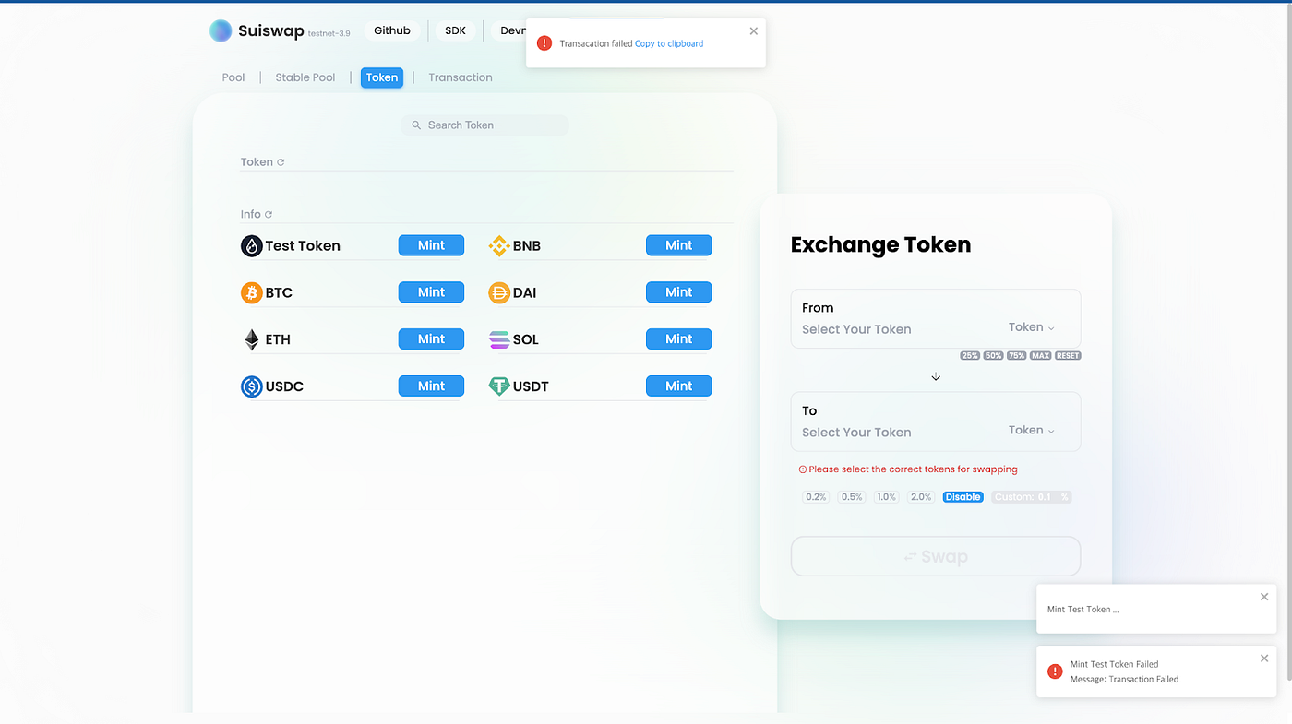Screen dimensions: 1292x724
Task: Click the RESET amount button
Action: coord(1068,356)
